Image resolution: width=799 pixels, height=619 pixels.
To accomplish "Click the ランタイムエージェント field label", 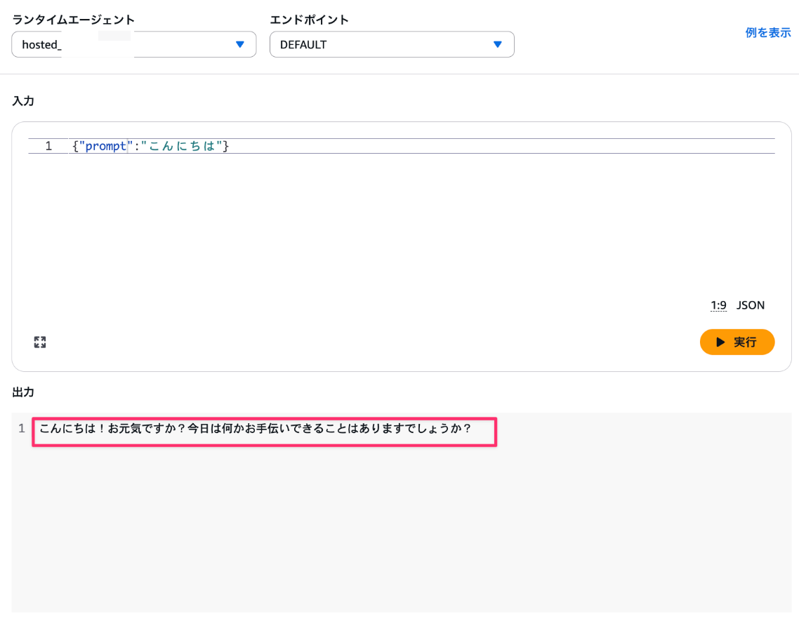I will pos(74,20).
